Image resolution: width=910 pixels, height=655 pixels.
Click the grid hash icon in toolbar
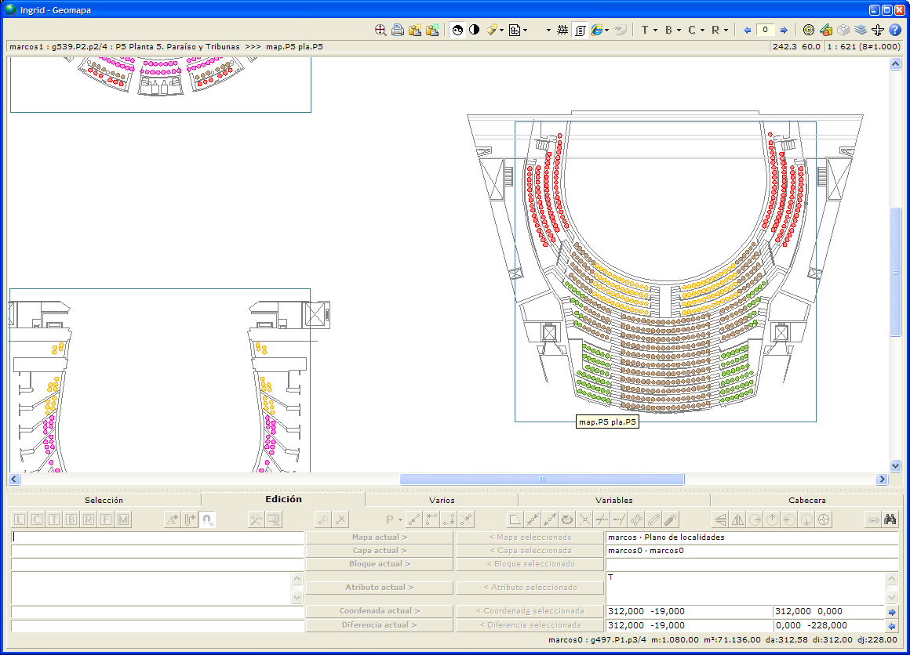[x=562, y=30]
